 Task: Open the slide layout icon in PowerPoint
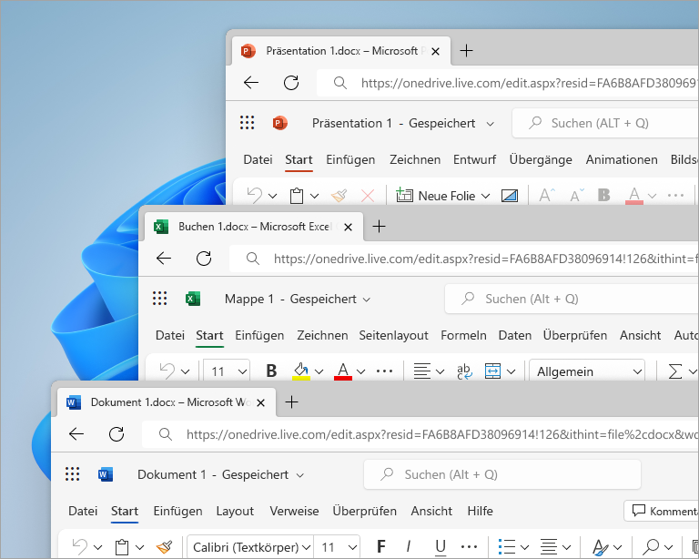[x=510, y=195]
